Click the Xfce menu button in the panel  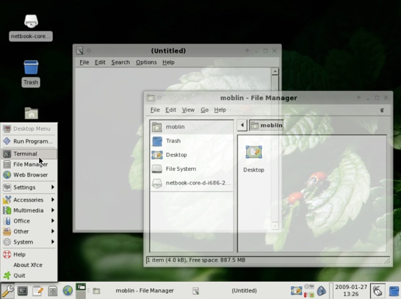coord(8,291)
